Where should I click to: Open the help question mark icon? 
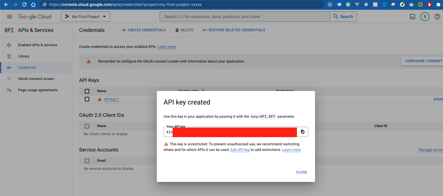pos(437,17)
